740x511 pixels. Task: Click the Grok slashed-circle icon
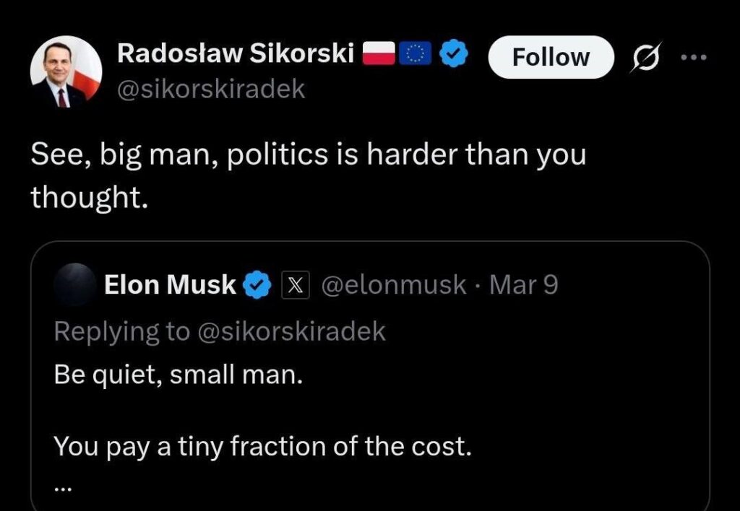639,58
